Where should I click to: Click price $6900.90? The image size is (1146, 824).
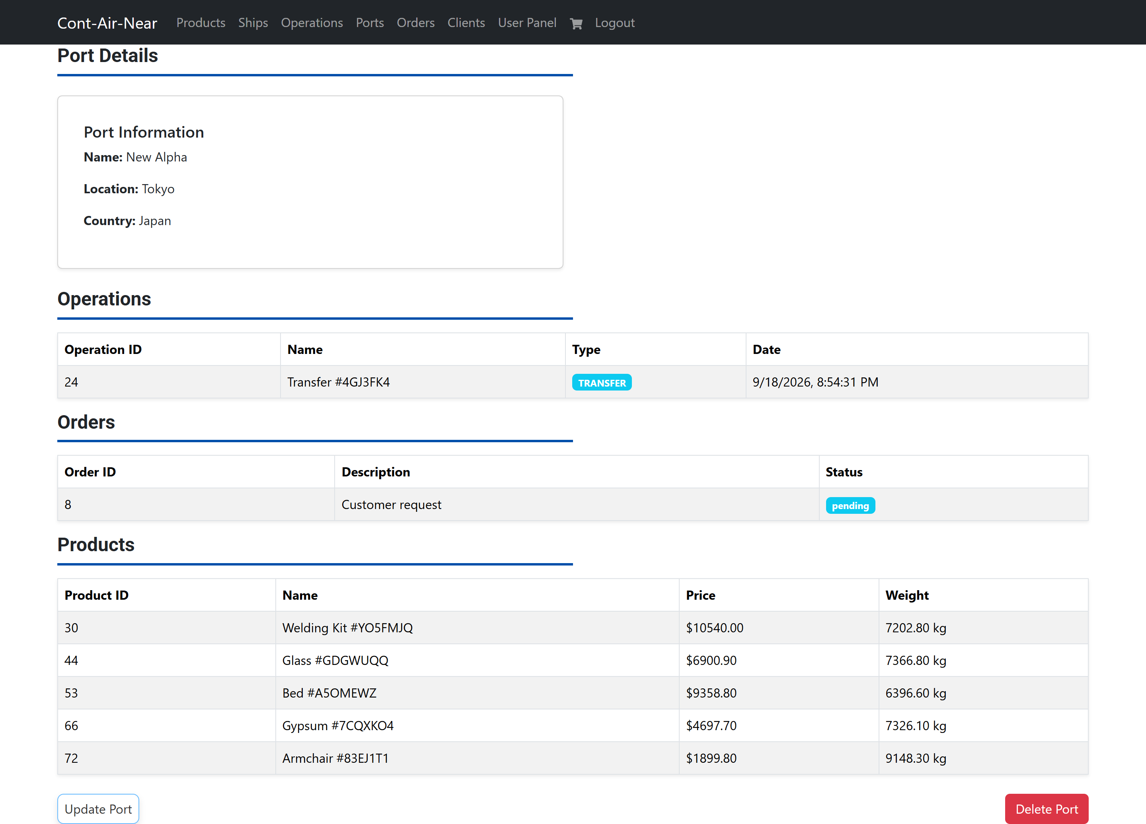click(711, 661)
